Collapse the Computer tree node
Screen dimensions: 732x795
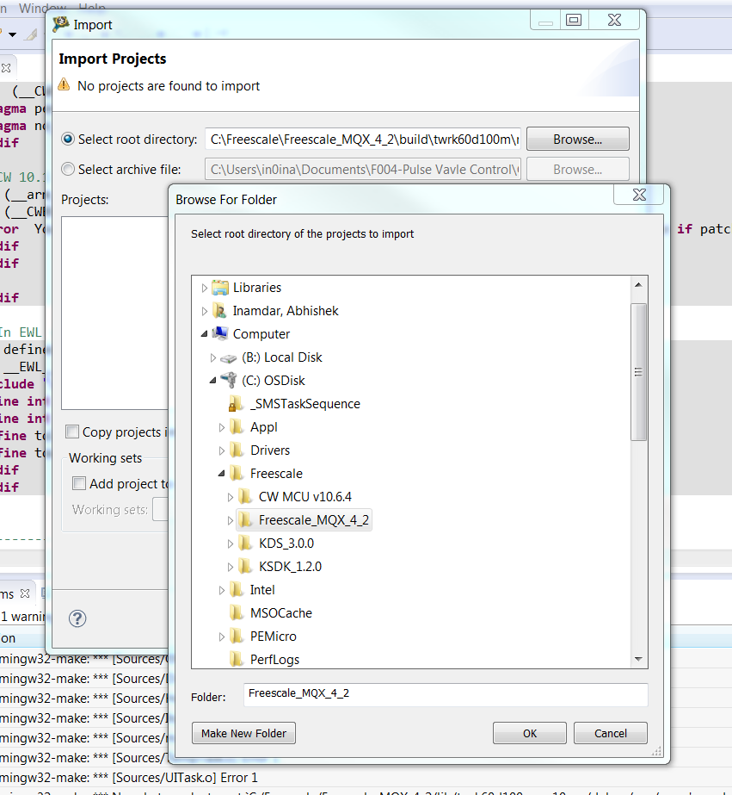click(204, 333)
